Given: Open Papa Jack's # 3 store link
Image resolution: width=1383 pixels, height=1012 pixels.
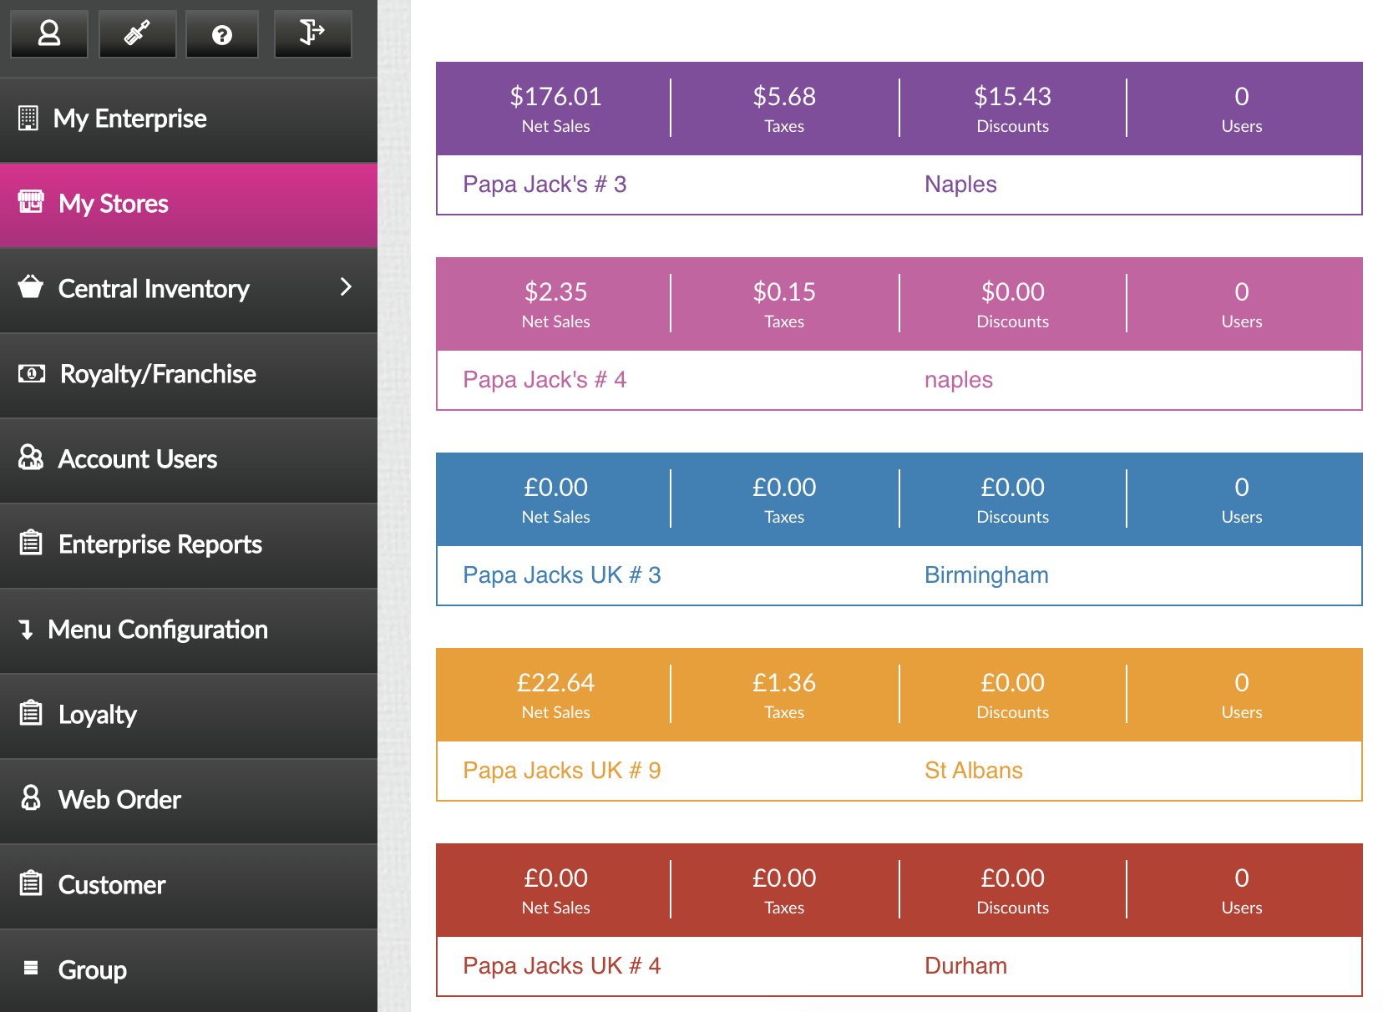Looking at the screenshot, I should click(x=545, y=185).
